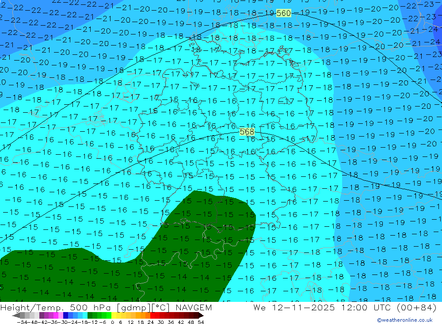Click the dark blue legend swatch near -30
Viewport: 442px width, 324px height.
pyautogui.click(x=65, y=316)
